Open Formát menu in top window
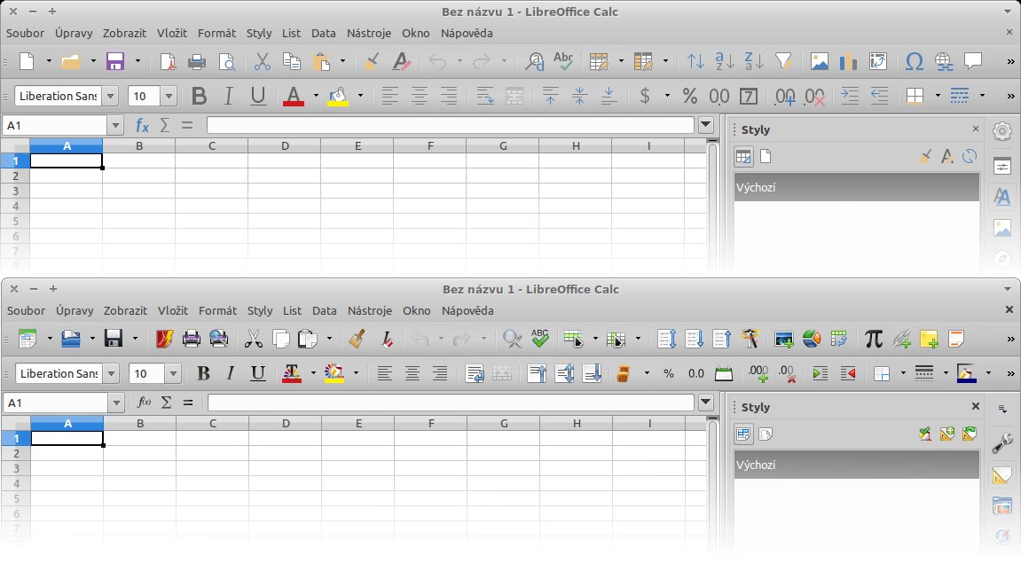The width and height of the screenshot is (1021, 563). point(216,33)
